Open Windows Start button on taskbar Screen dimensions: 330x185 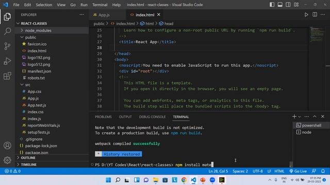(x=108, y=180)
